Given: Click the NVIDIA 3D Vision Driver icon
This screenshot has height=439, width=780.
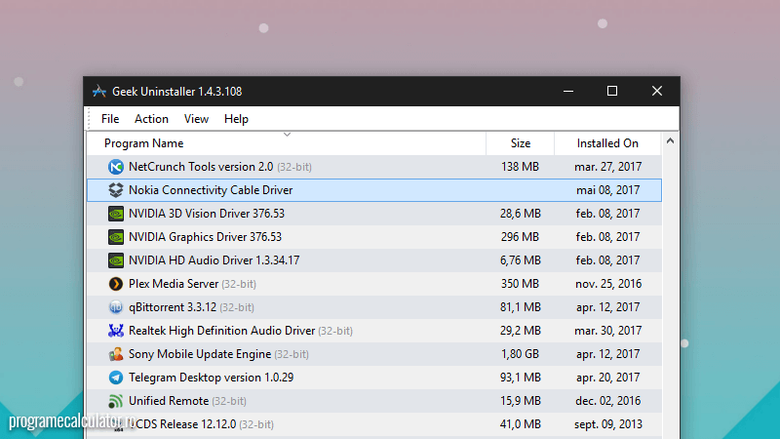Looking at the screenshot, I should 116,214.
